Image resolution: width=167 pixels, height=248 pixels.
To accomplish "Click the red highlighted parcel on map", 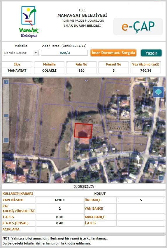I will pyautogui.click(x=83, y=131).
